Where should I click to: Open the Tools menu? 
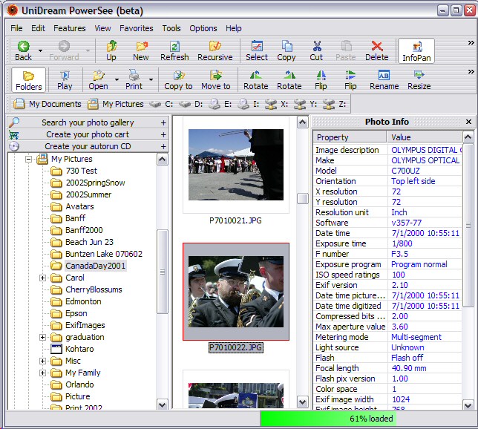coord(171,28)
